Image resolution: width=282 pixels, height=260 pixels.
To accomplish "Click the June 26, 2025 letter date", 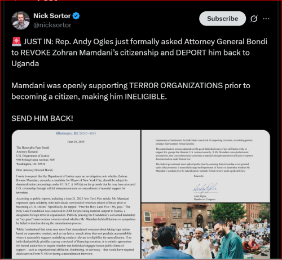I will [76, 142].
